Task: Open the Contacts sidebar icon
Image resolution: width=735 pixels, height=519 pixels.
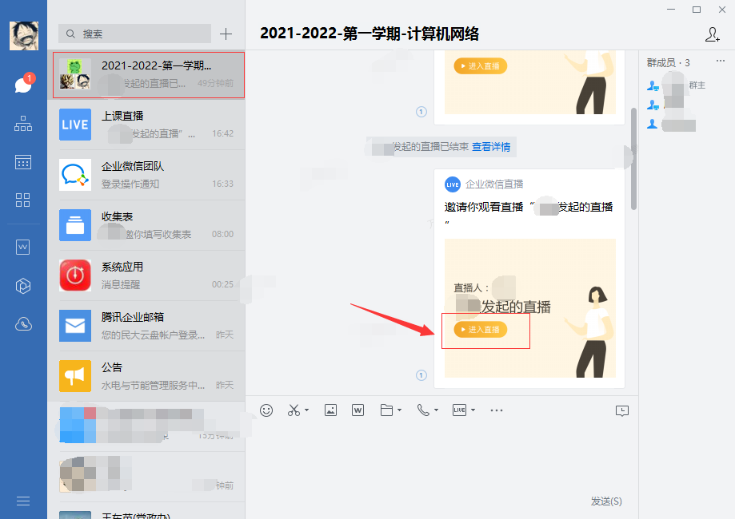Action: click(22, 124)
